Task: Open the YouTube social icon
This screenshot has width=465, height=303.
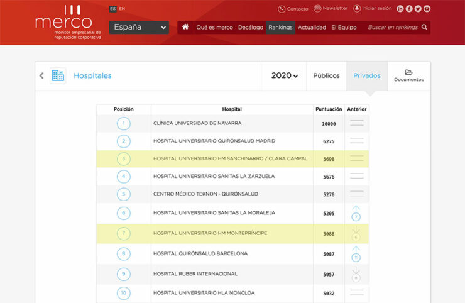Action: pos(427,9)
